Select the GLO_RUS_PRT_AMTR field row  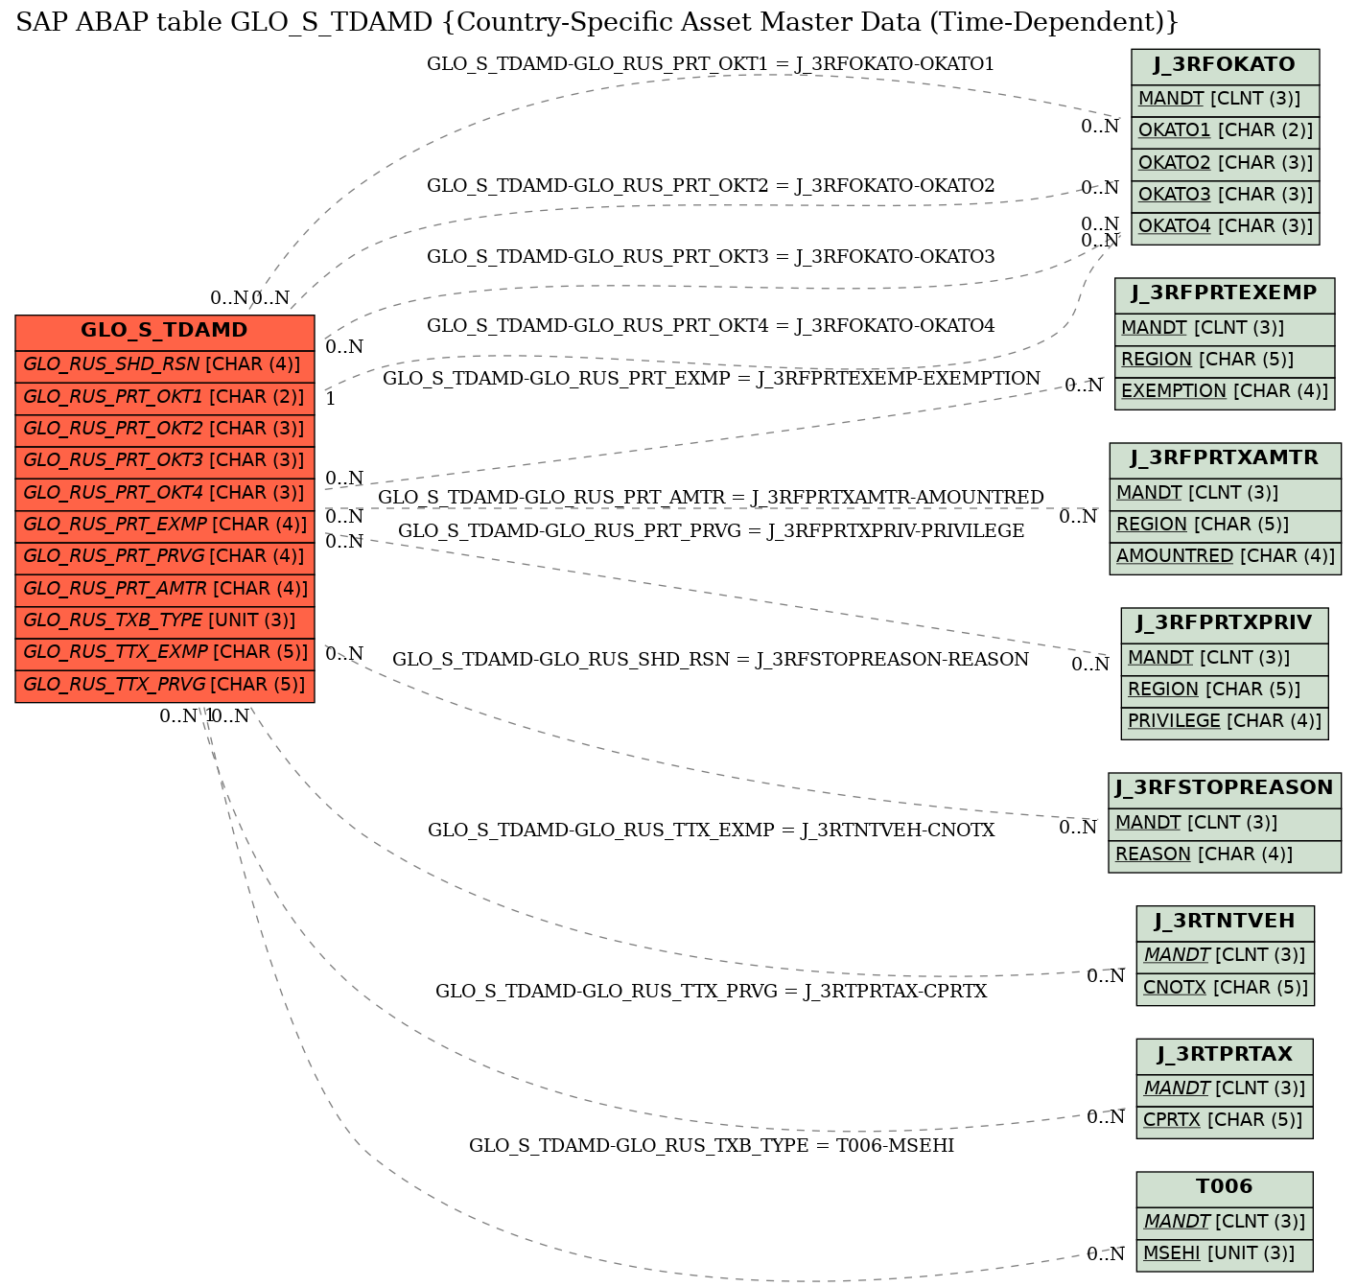(165, 590)
